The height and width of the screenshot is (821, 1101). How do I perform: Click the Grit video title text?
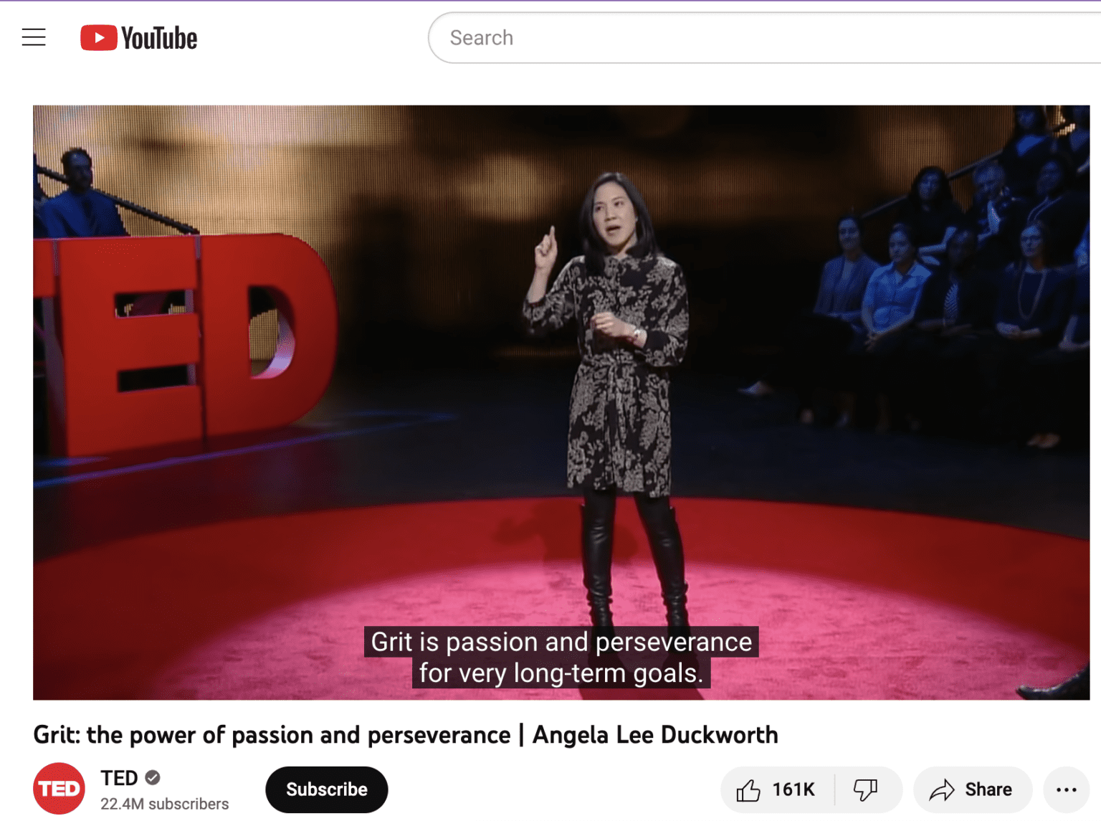click(405, 735)
